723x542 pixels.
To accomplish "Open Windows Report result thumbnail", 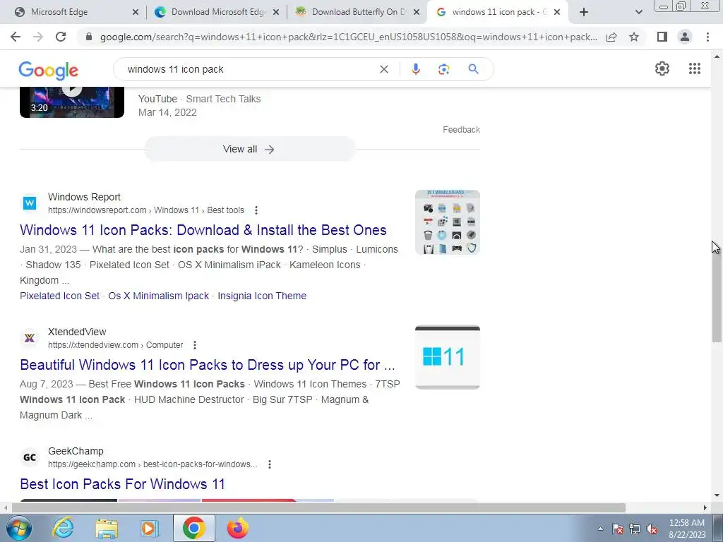I will [447, 222].
